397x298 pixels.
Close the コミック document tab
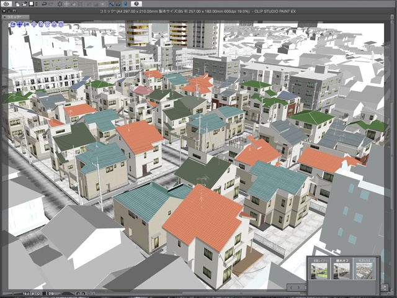[x=5, y=17]
